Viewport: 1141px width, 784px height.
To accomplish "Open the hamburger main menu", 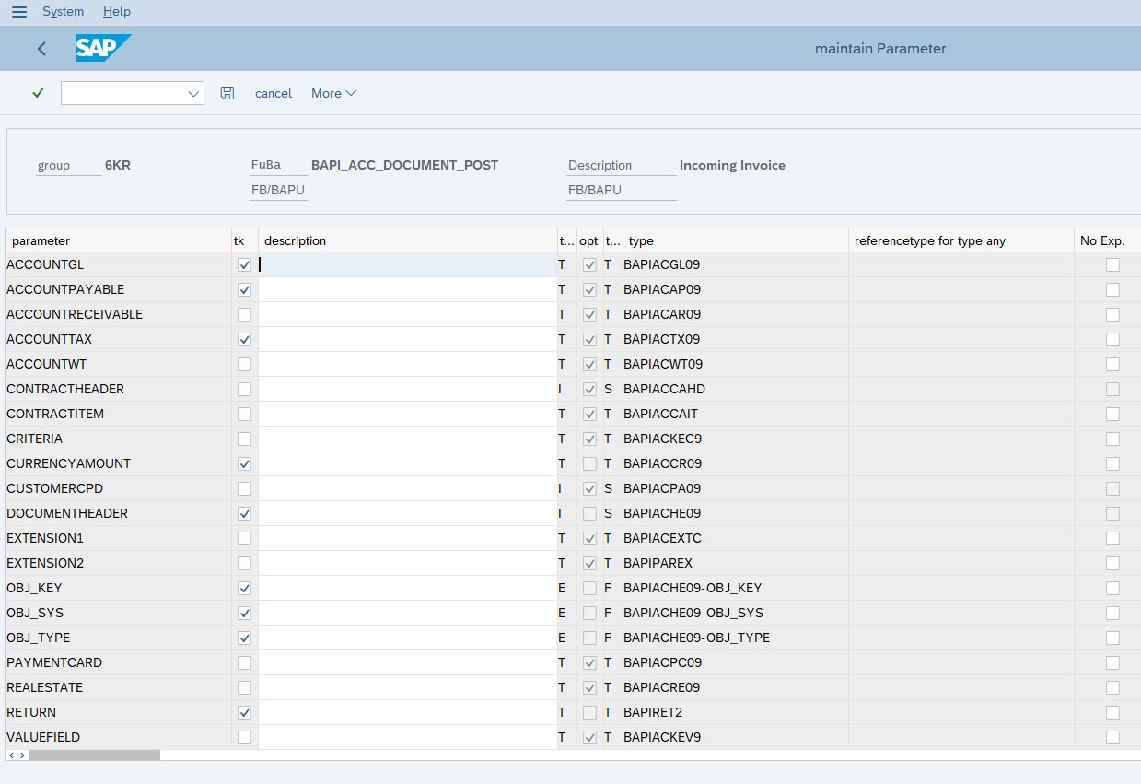I will tap(18, 12).
